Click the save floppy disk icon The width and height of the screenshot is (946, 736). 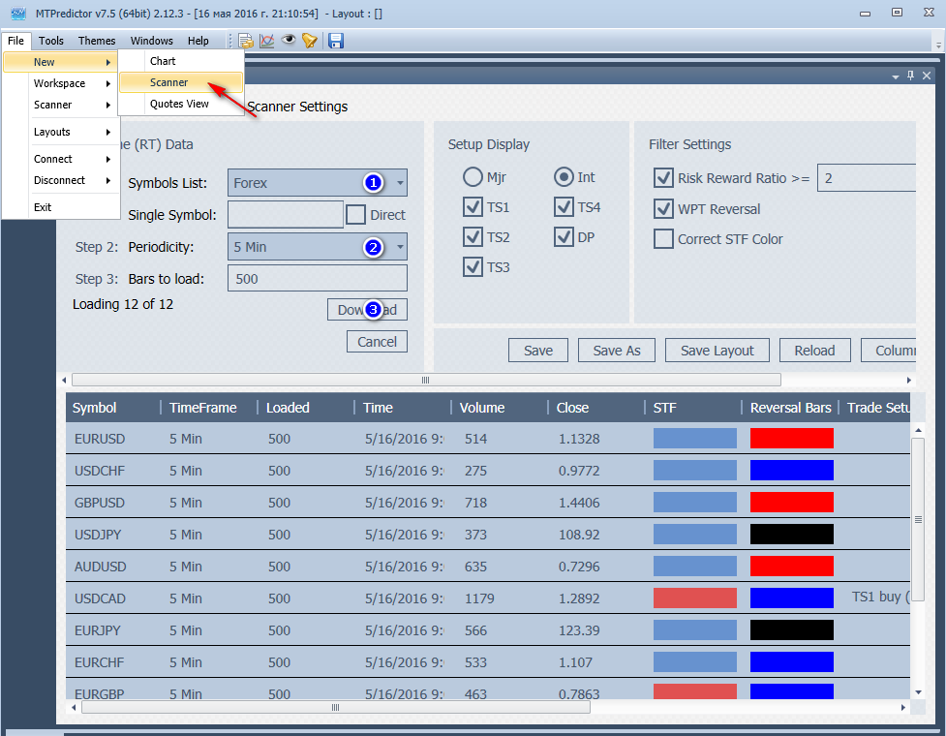click(336, 41)
